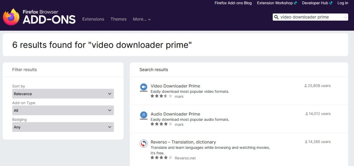This screenshot has width=354, height=166.
Task: Open the Sort by Relevance dropdown
Action: 63,94
